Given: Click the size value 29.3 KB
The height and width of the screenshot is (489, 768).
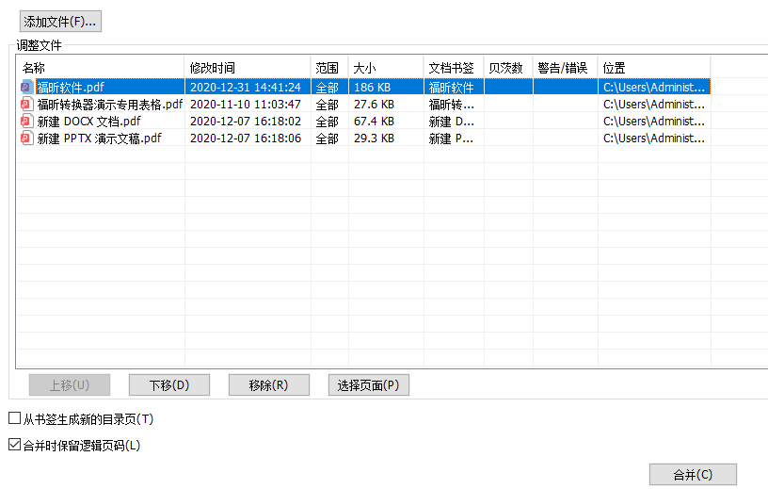Looking at the screenshot, I should [x=374, y=139].
